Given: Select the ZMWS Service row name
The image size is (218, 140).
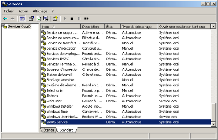Looking at the screenshot, I should (x=57, y=122).
